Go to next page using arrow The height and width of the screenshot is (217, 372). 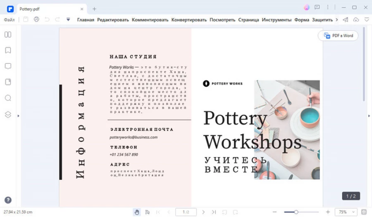pyautogui.click(x=203, y=212)
